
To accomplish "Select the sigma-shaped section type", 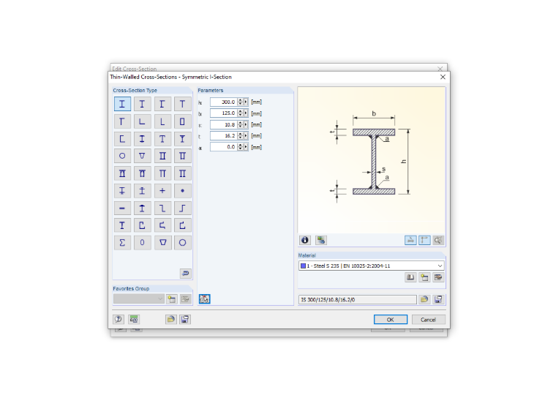I will tap(122, 243).
